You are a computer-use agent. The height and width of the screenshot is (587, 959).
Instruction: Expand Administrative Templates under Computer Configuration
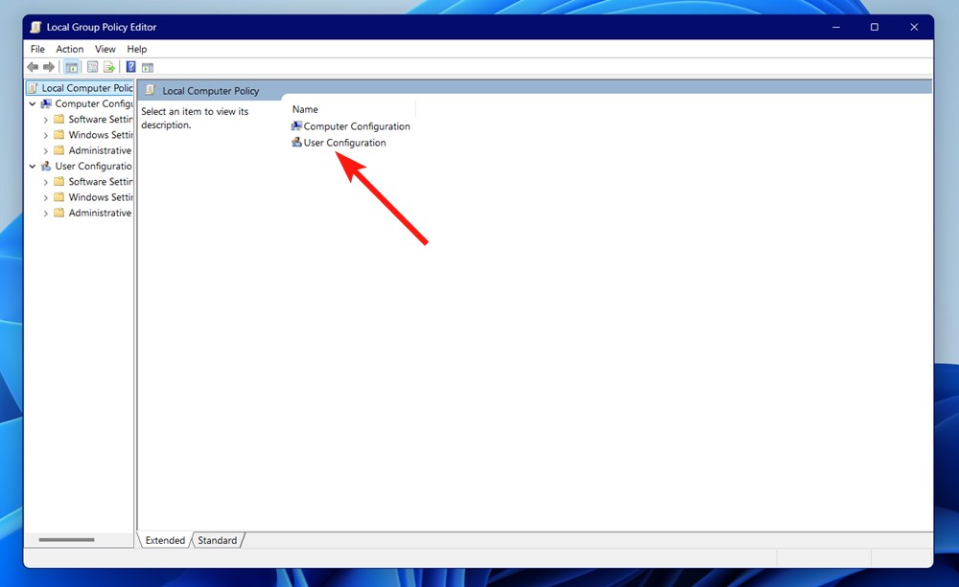point(45,151)
